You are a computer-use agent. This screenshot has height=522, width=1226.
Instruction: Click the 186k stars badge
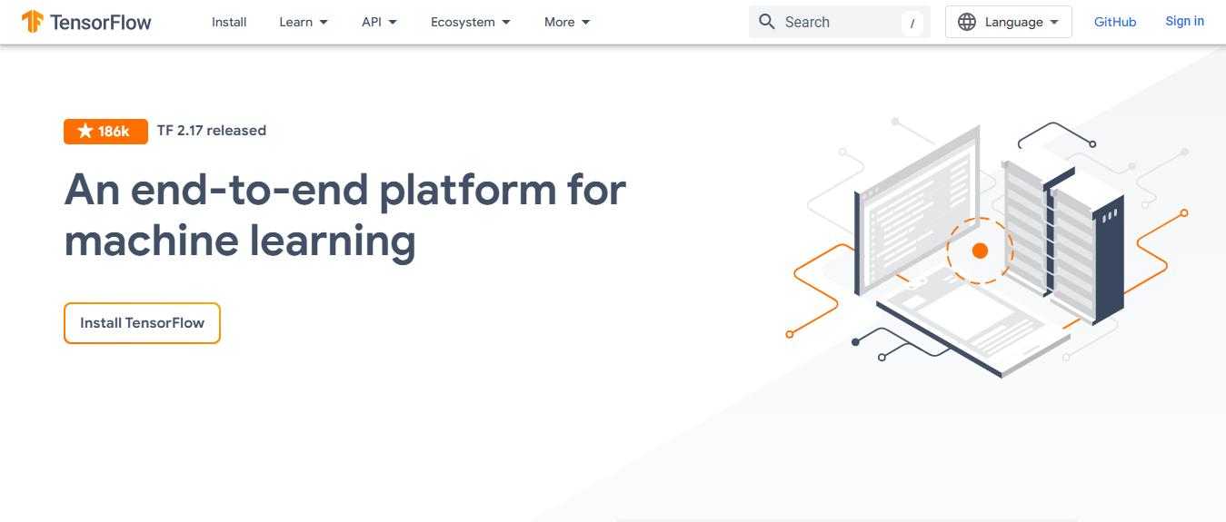[x=105, y=132]
